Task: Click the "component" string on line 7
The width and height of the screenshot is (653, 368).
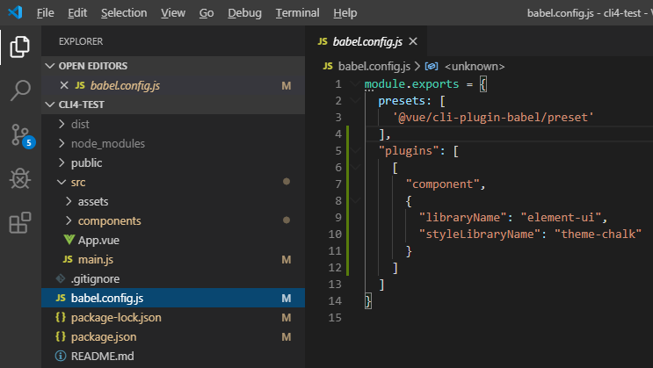Action: coord(442,184)
